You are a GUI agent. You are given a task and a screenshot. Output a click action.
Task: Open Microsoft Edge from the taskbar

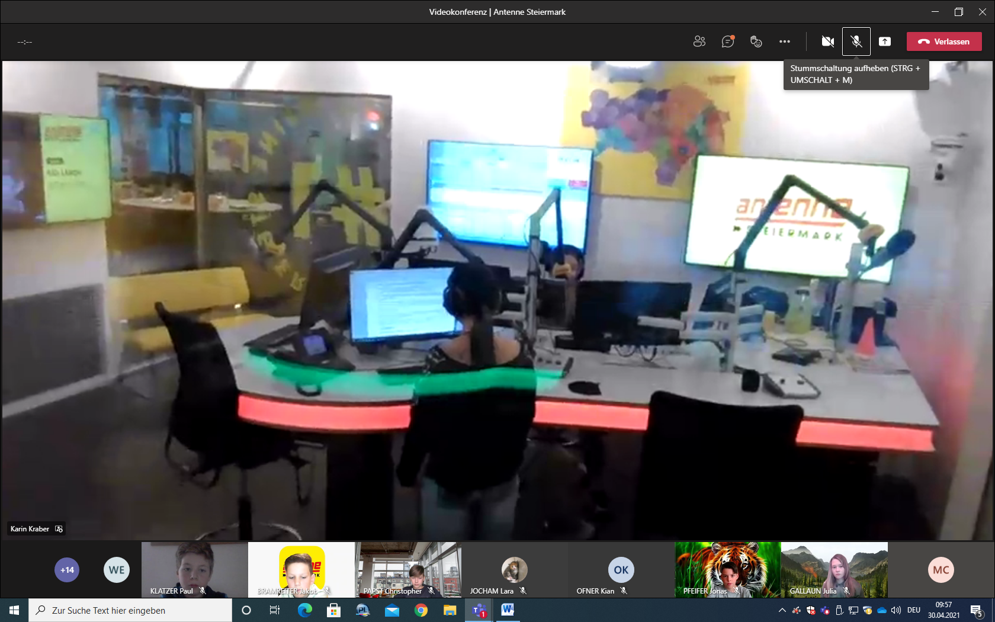point(304,610)
